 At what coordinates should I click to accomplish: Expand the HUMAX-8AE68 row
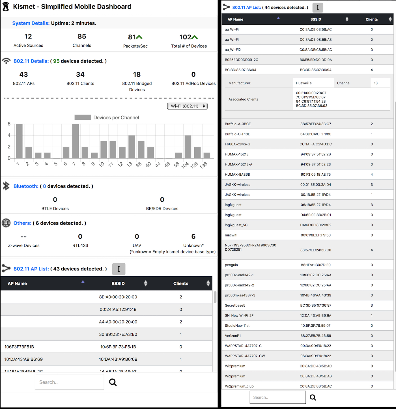pyautogui.click(x=308, y=175)
